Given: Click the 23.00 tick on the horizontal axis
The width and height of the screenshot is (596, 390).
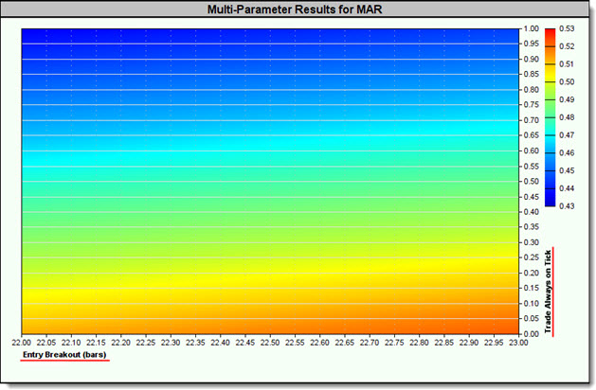Looking at the screenshot, I should point(519,342).
